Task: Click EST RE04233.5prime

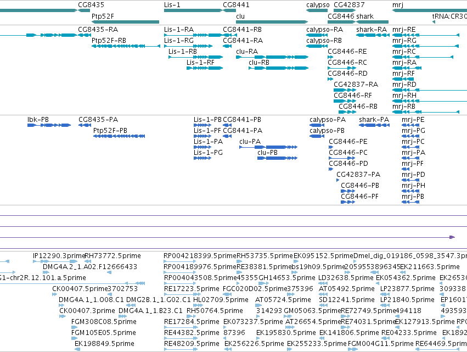Action: pyautogui.click(x=385, y=338)
